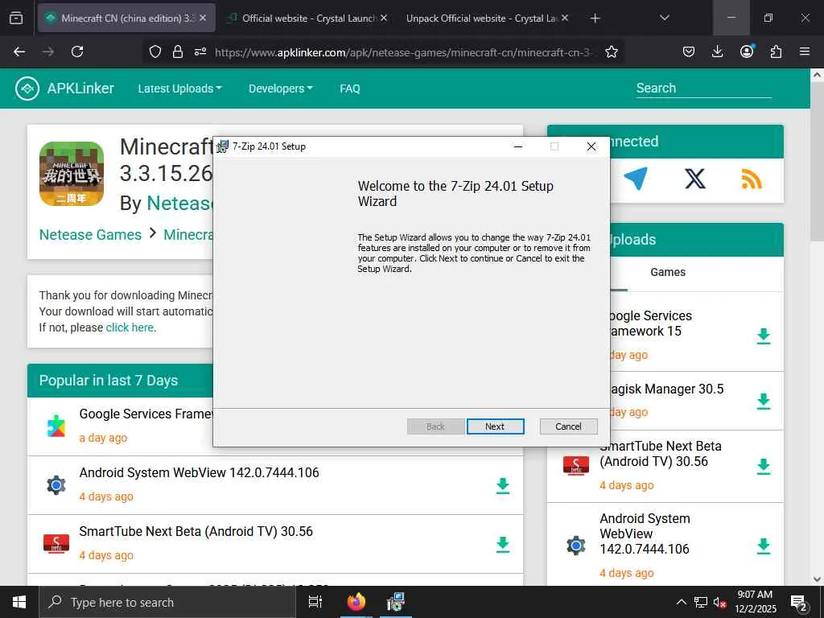
Task: Click the Firefox taskbar icon
Action: pos(356,602)
